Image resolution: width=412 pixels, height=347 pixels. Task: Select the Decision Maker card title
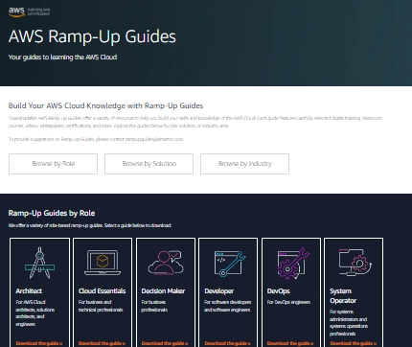(x=163, y=291)
